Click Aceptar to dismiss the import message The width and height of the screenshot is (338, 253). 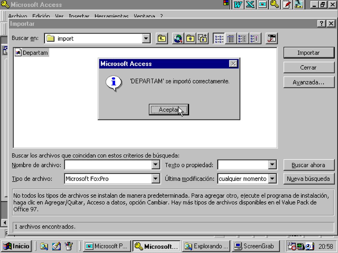click(x=169, y=110)
